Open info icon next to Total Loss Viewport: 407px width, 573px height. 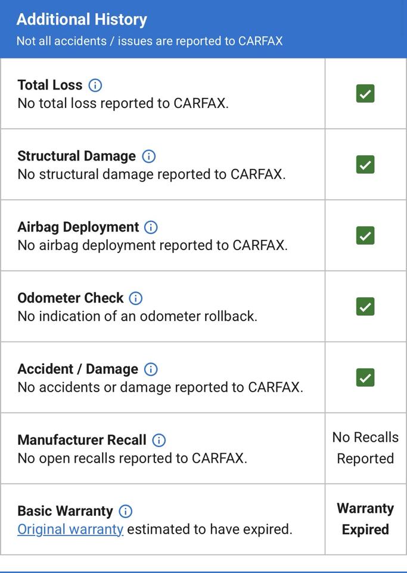95,85
